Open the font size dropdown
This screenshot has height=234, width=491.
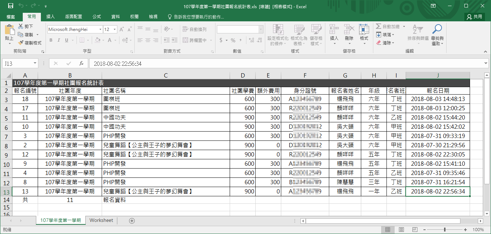(115, 30)
